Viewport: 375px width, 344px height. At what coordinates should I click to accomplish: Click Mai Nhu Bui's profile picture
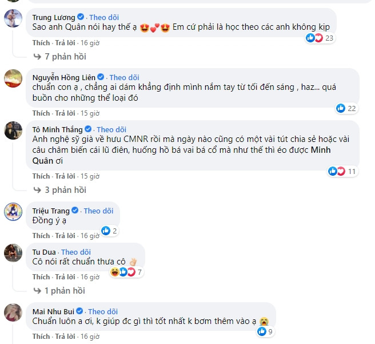(13, 313)
